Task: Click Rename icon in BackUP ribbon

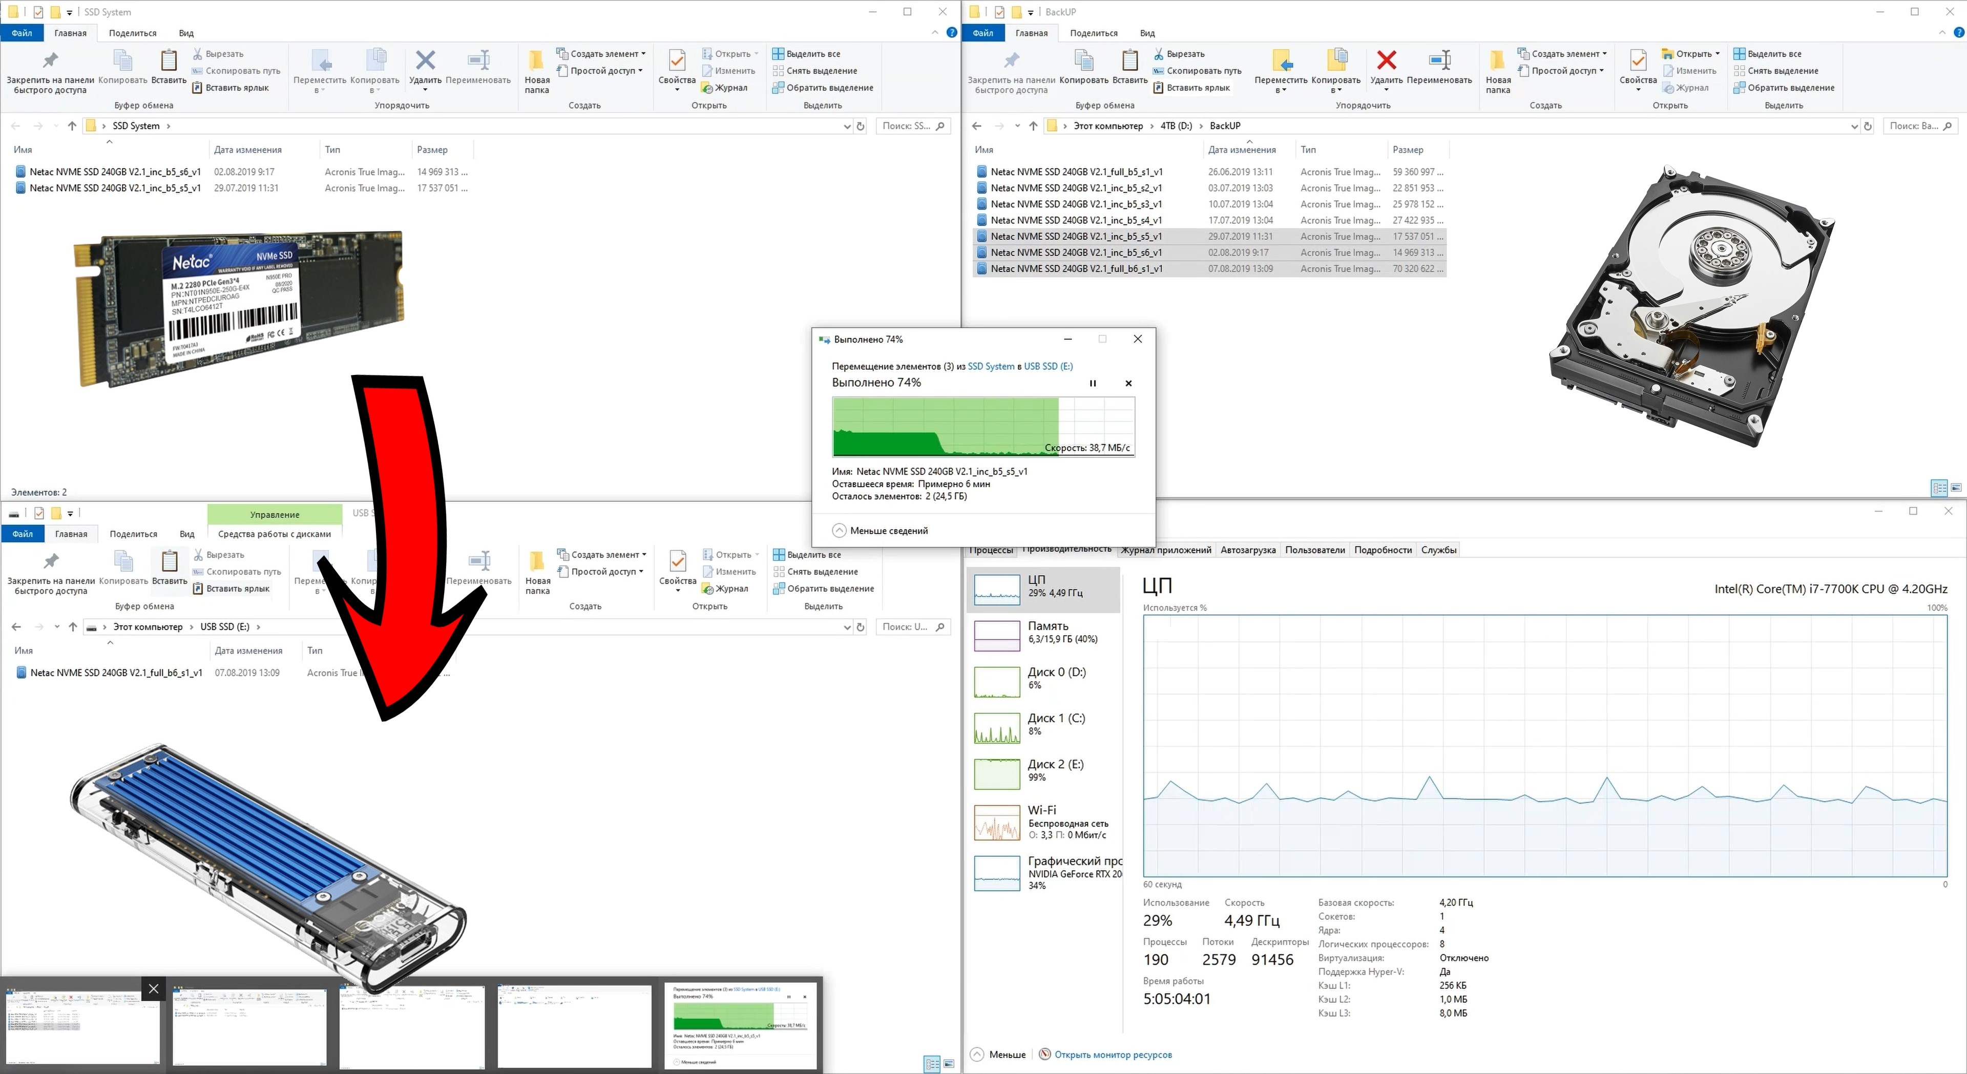Action: pos(1438,61)
